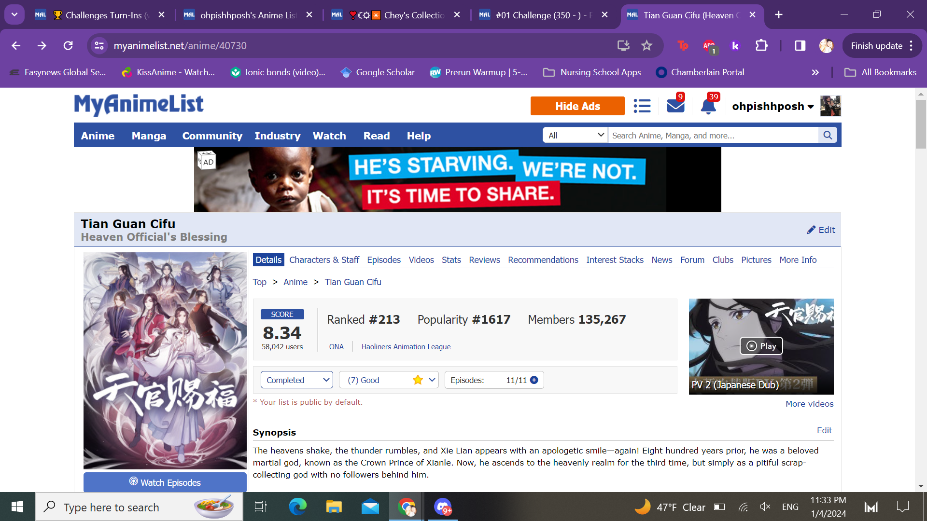927x521 pixels.
Task: Open Discord from the taskbar
Action: 443,507
